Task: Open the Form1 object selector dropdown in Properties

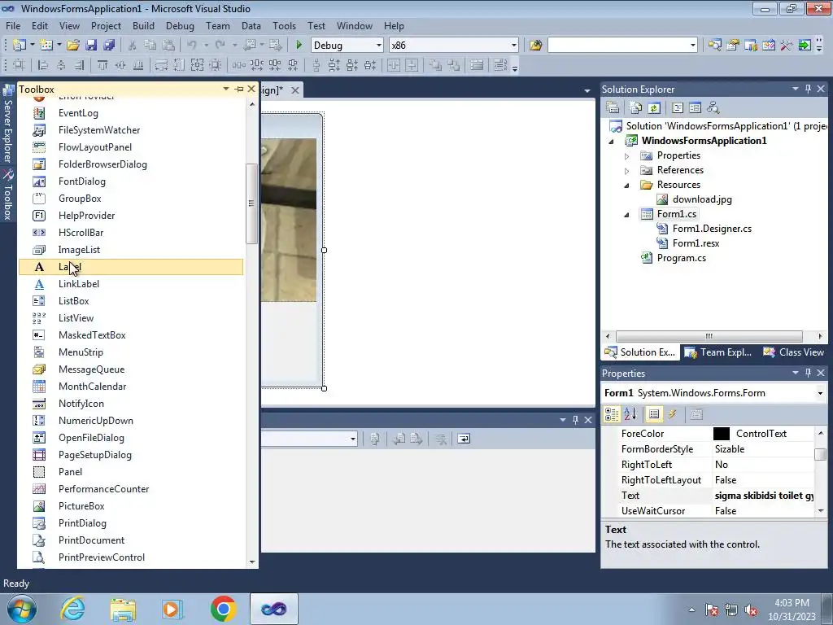Action: click(820, 393)
